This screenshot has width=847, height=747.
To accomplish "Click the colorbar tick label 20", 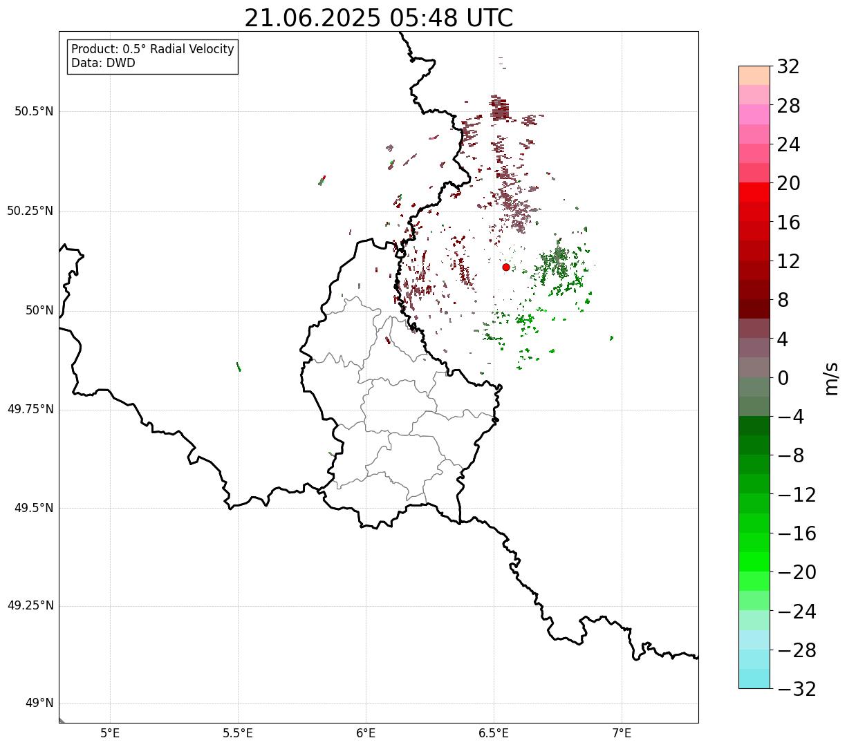I will 788,184.
